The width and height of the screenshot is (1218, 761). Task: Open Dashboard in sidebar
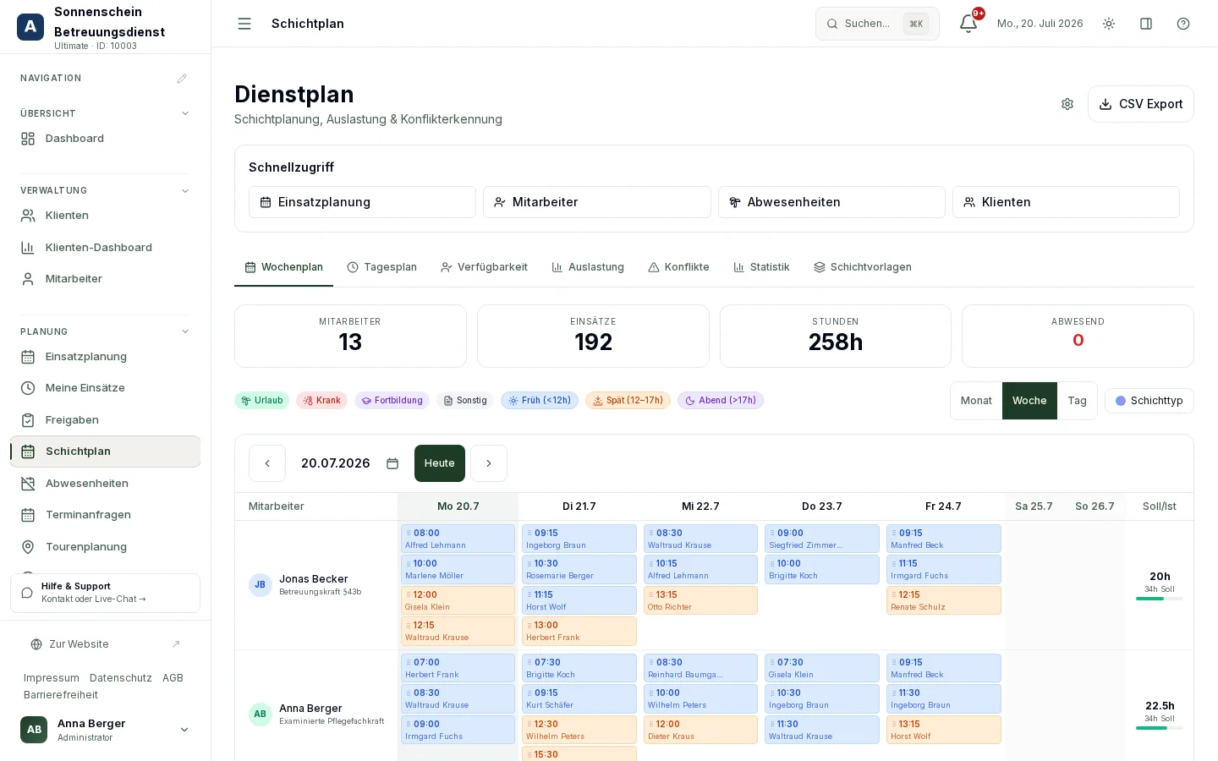point(105,139)
